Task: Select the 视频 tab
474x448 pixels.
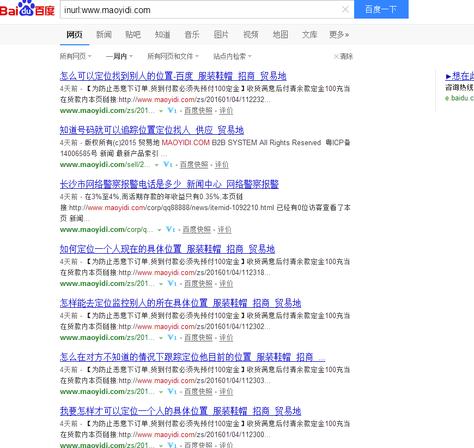Action: click(x=250, y=34)
